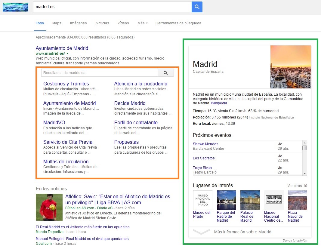Click the events list scrollbar thumb
This screenshot has width=321, height=246.
tap(305, 148)
